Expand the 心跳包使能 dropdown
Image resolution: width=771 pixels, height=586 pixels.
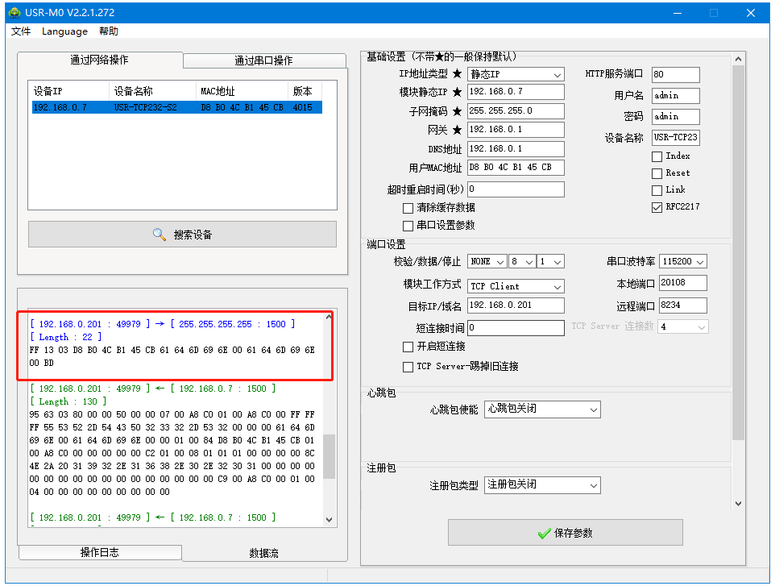pyautogui.click(x=542, y=409)
